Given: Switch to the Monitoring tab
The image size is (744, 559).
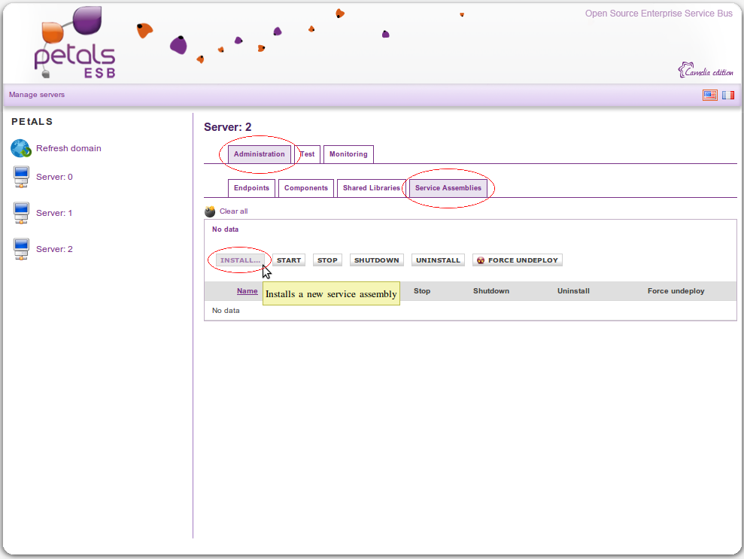Looking at the screenshot, I should [348, 154].
